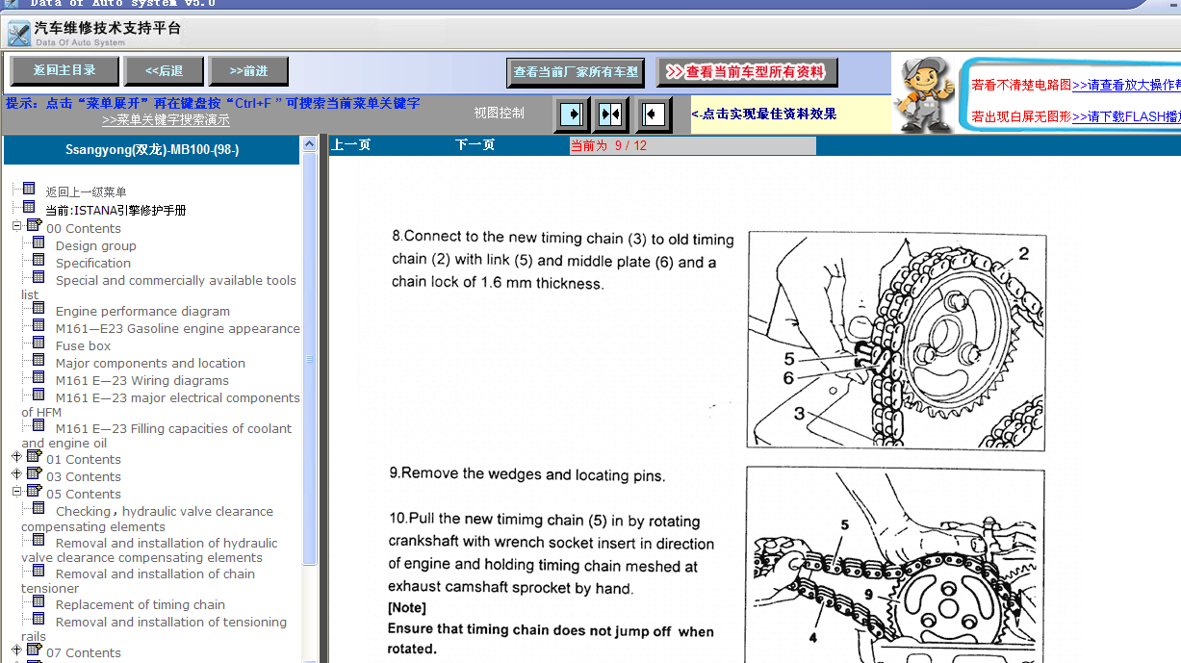The width and height of the screenshot is (1181, 663).
Task: Click Ssangyong(双龙)-MB100-(98-) panel header
Action: tap(152, 149)
